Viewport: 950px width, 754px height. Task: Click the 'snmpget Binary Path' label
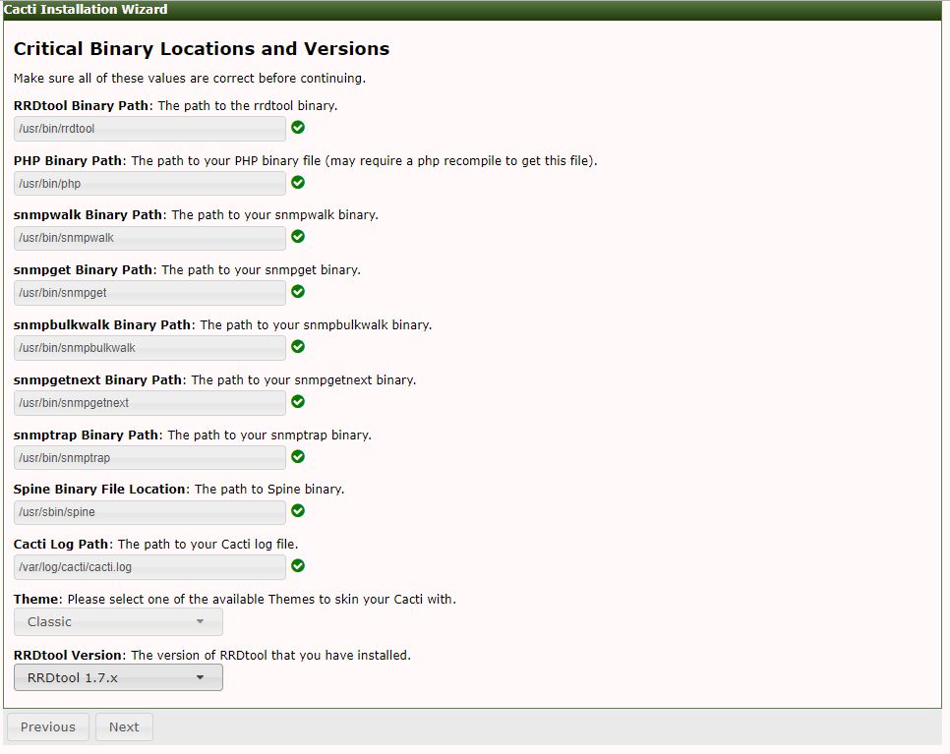tap(83, 270)
